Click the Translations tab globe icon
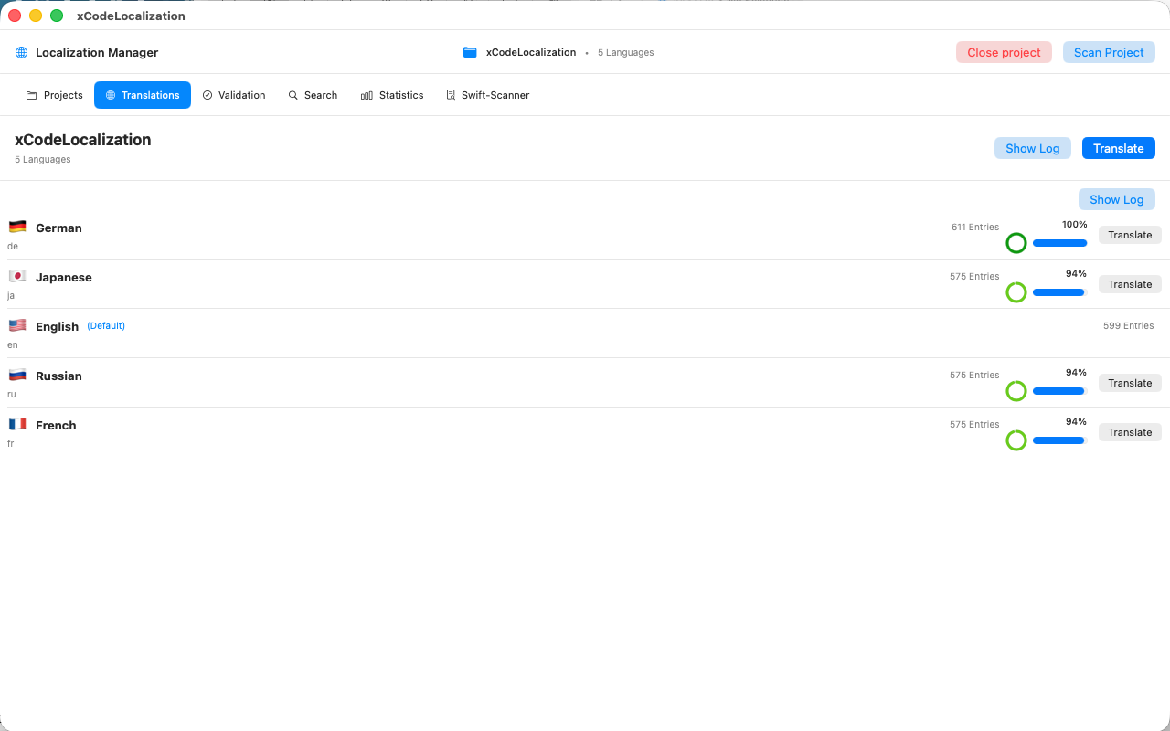The width and height of the screenshot is (1170, 731). (x=110, y=94)
